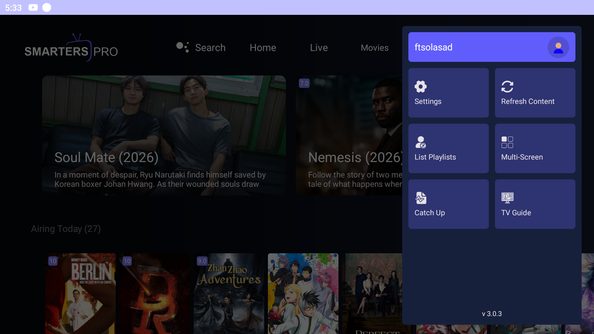This screenshot has height=334, width=594.
Task: Click the 10 rating badge on Berlin poster
Action: [53, 261]
